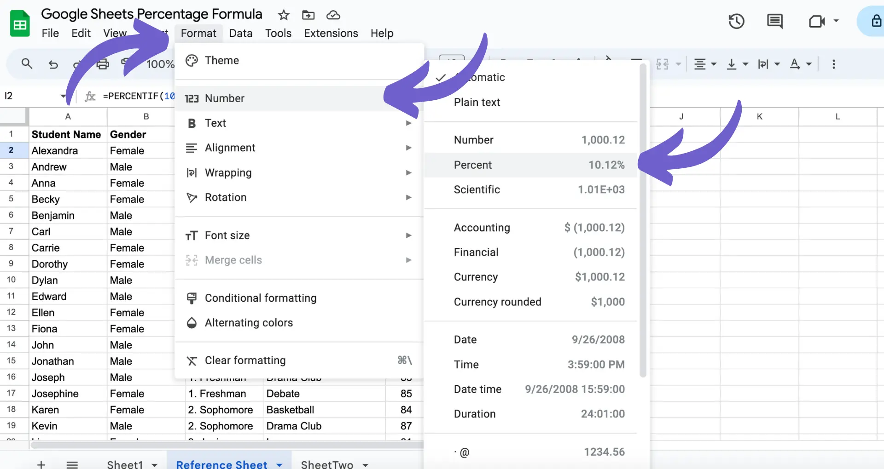Click the number format submenu scrollbar

coord(643,221)
